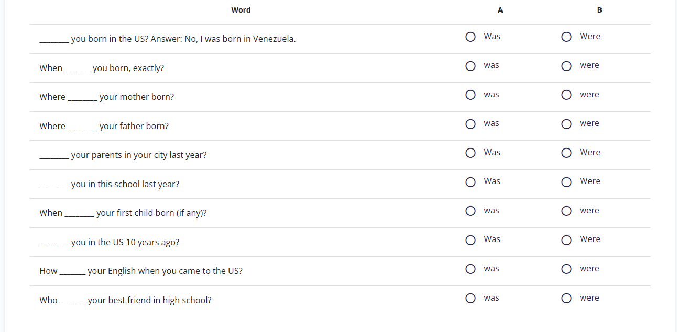Mark 'was' for 'Where your father born?'
Image resolution: width=677 pixels, height=332 pixels.
[471, 124]
